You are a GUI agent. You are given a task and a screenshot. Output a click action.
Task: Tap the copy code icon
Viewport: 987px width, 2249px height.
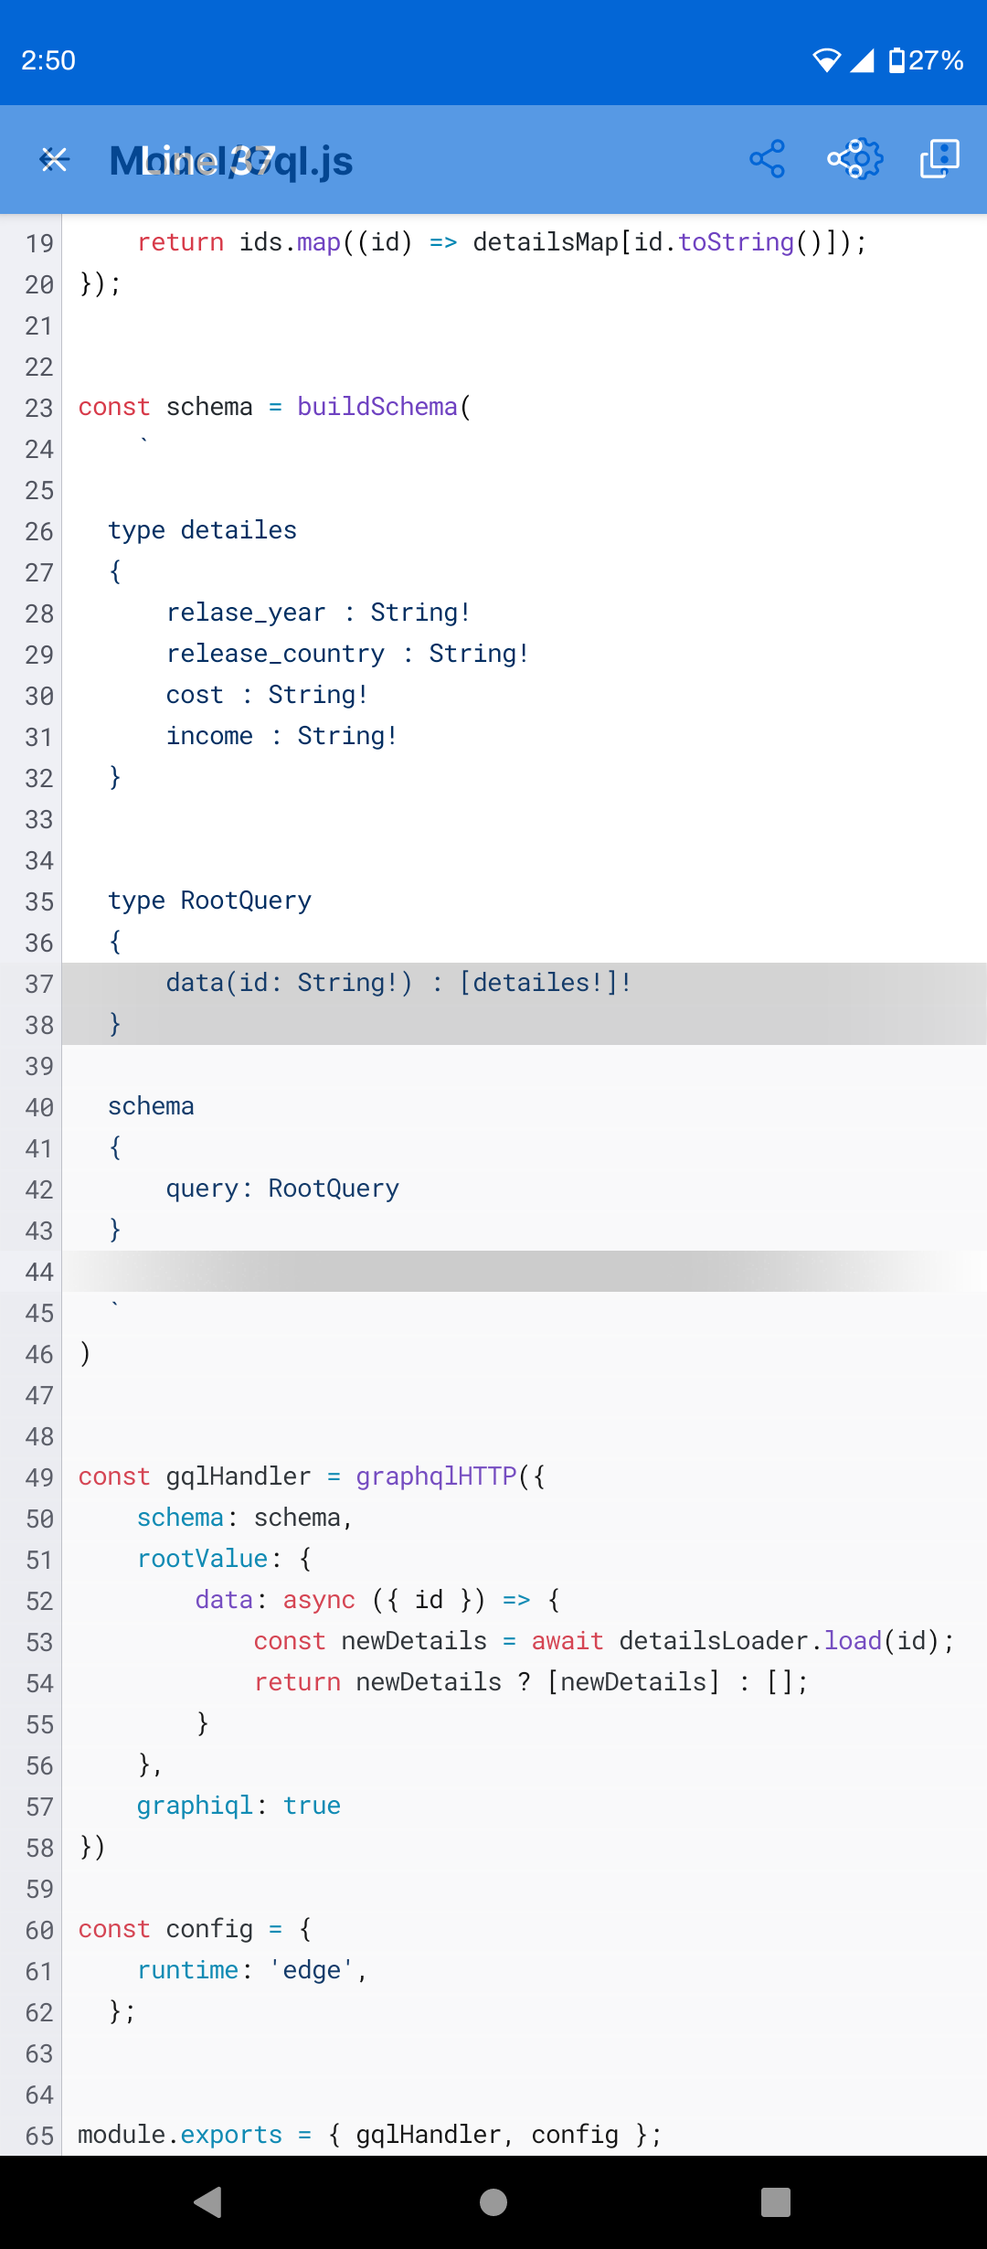pos(939,159)
